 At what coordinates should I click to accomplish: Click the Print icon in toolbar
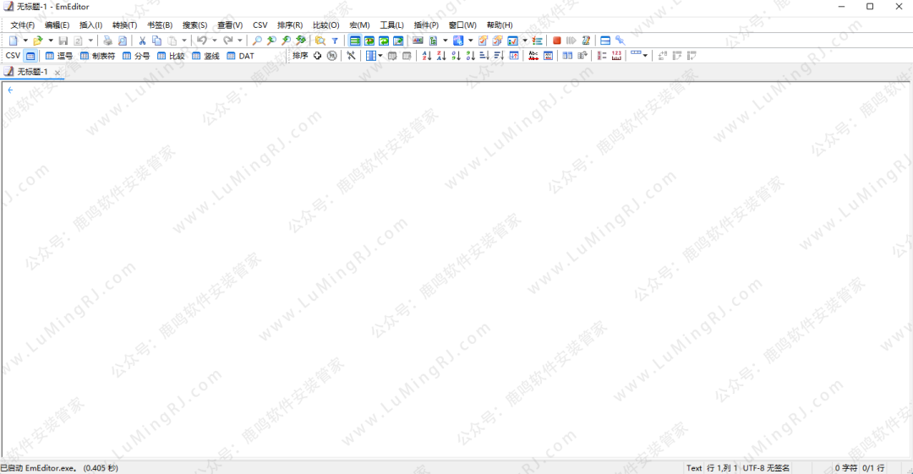coord(108,41)
